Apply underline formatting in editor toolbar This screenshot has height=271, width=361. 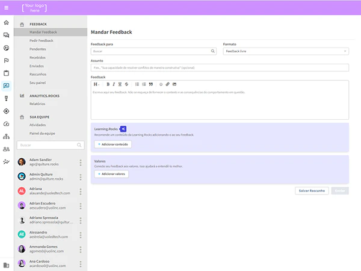pos(120,84)
